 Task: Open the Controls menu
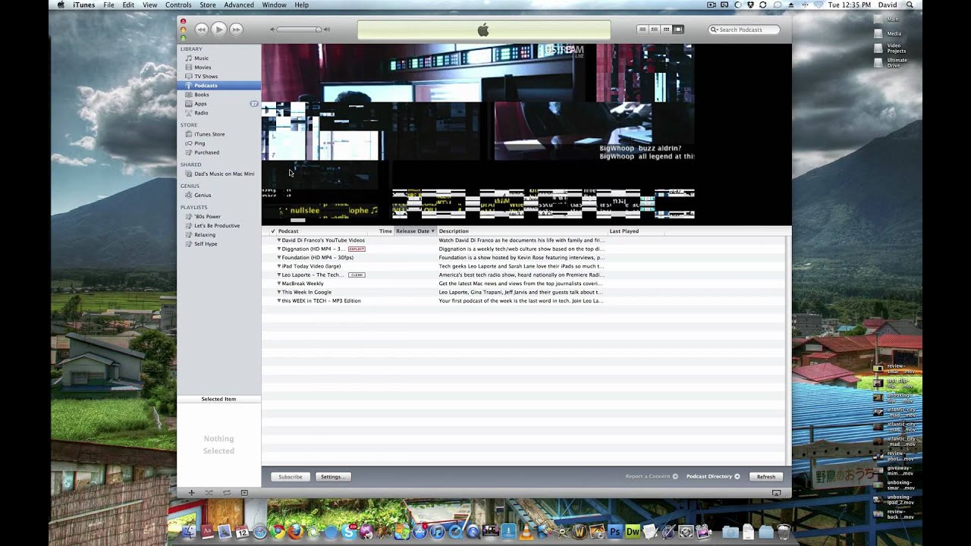coord(178,5)
